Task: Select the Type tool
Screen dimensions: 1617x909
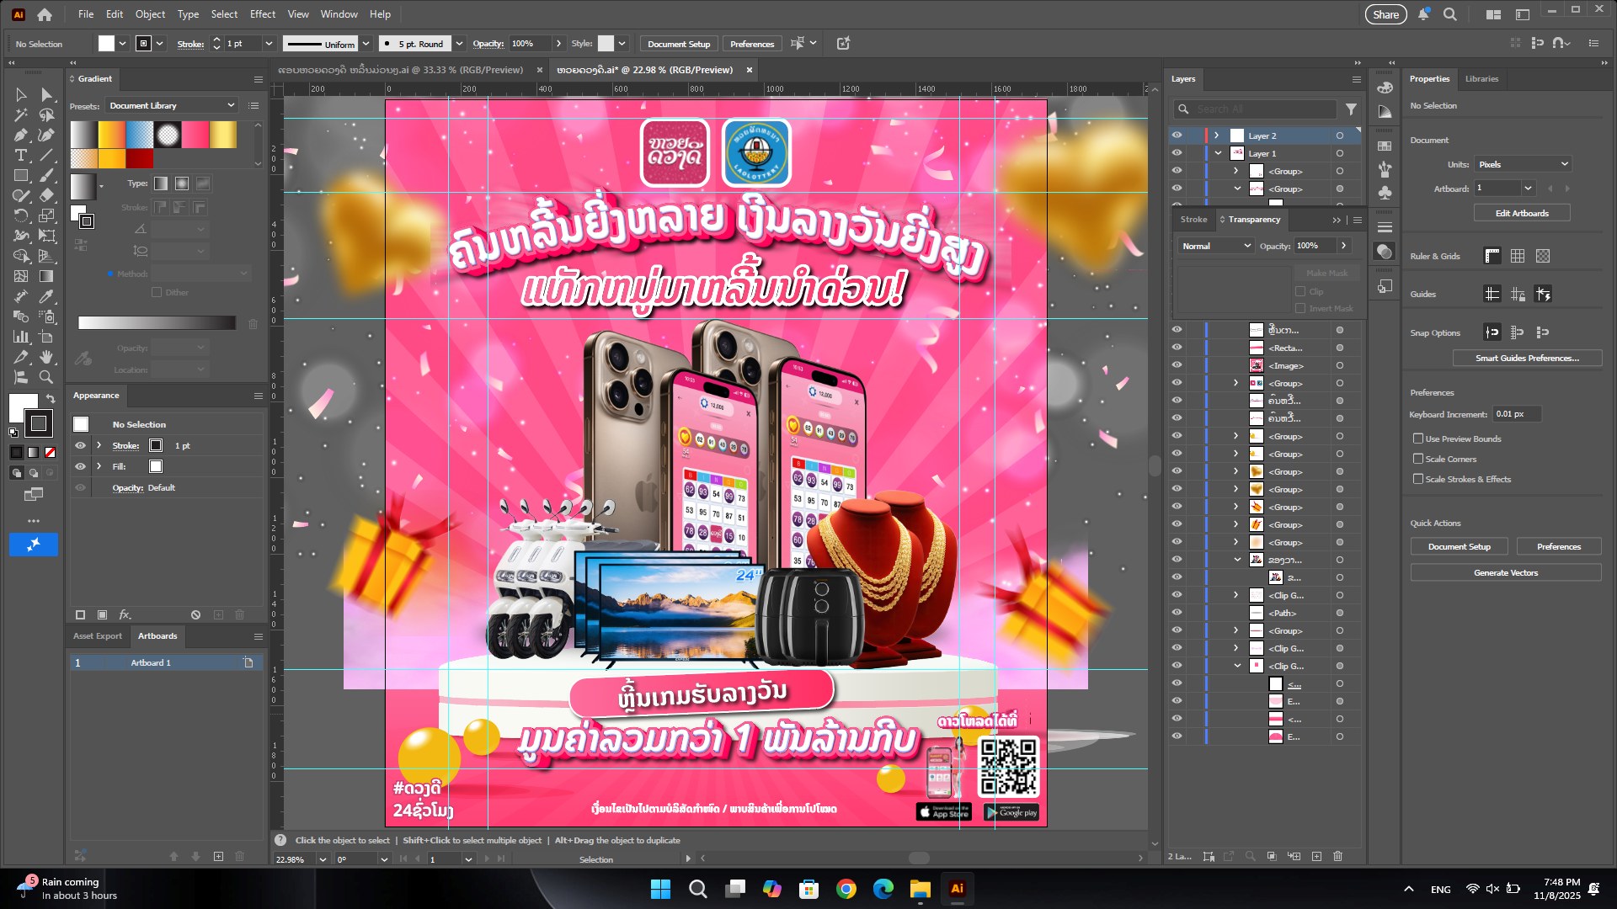Action: point(20,155)
